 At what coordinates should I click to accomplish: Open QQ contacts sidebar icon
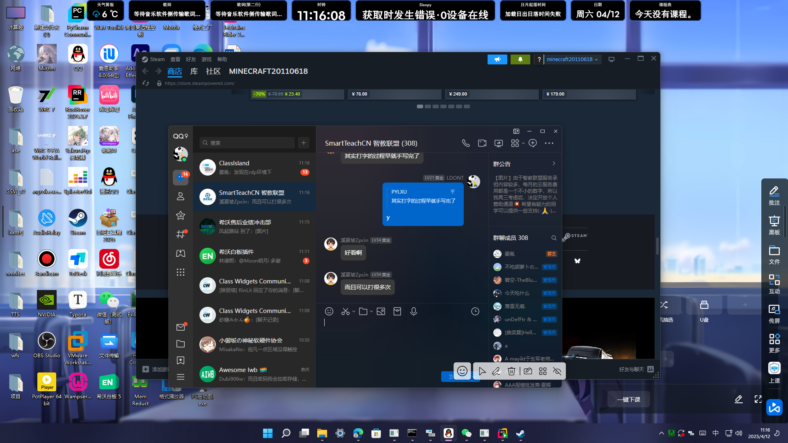click(x=180, y=196)
